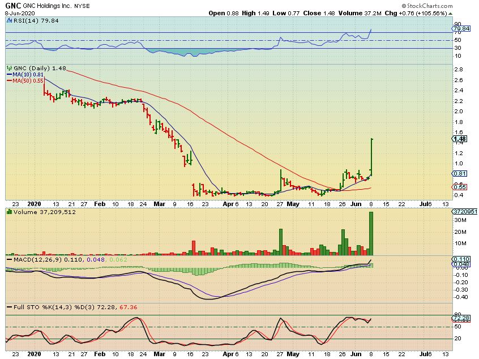Click the 10M volume axis label
479x359 pixels.
[x=460, y=243]
